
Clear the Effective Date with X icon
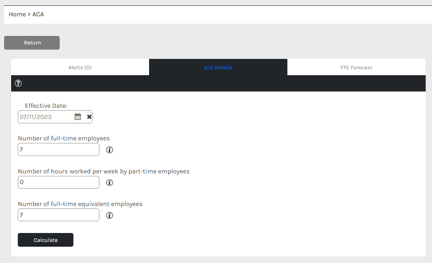pyautogui.click(x=89, y=117)
